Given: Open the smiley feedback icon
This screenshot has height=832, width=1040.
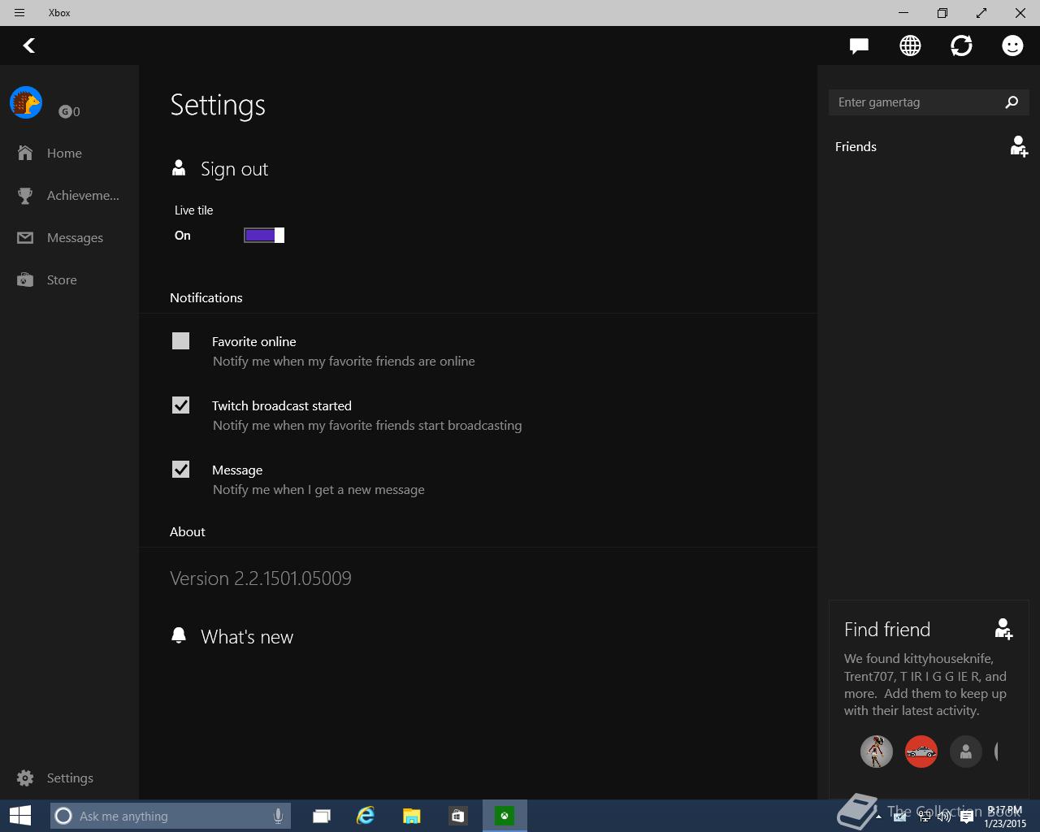Looking at the screenshot, I should coord(1012,45).
